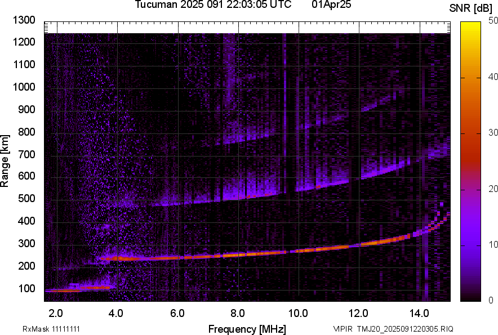Click the colorbar tick label '10'

point(493,245)
